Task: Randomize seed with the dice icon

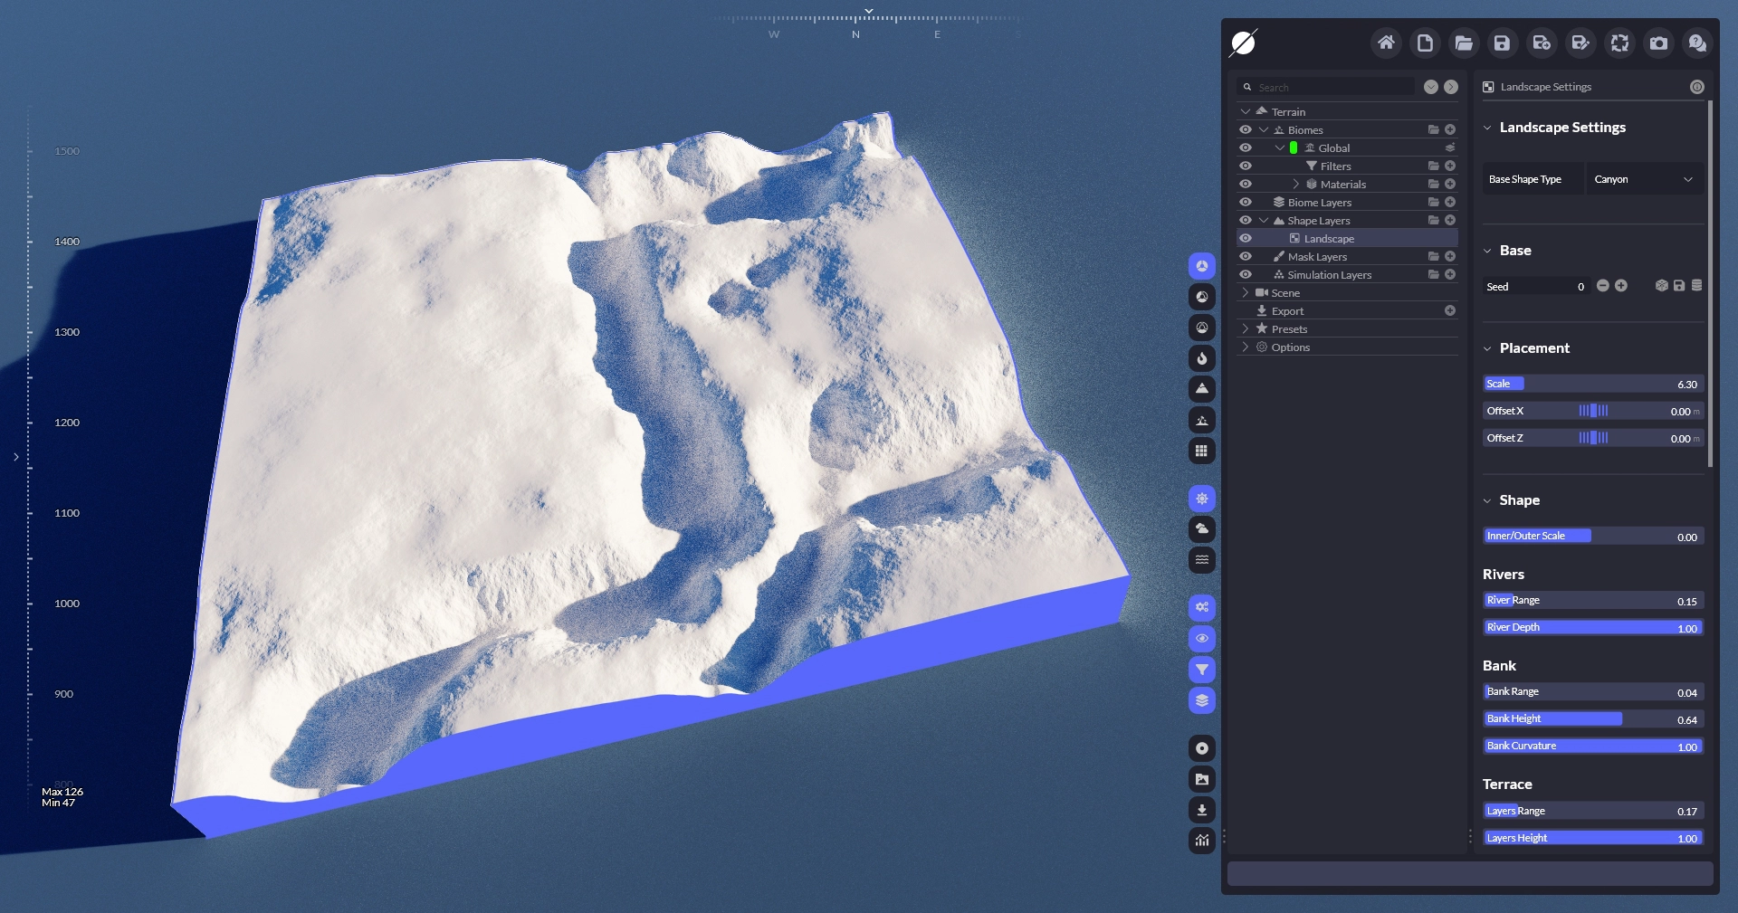Action: pyautogui.click(x=1661, y=286)
